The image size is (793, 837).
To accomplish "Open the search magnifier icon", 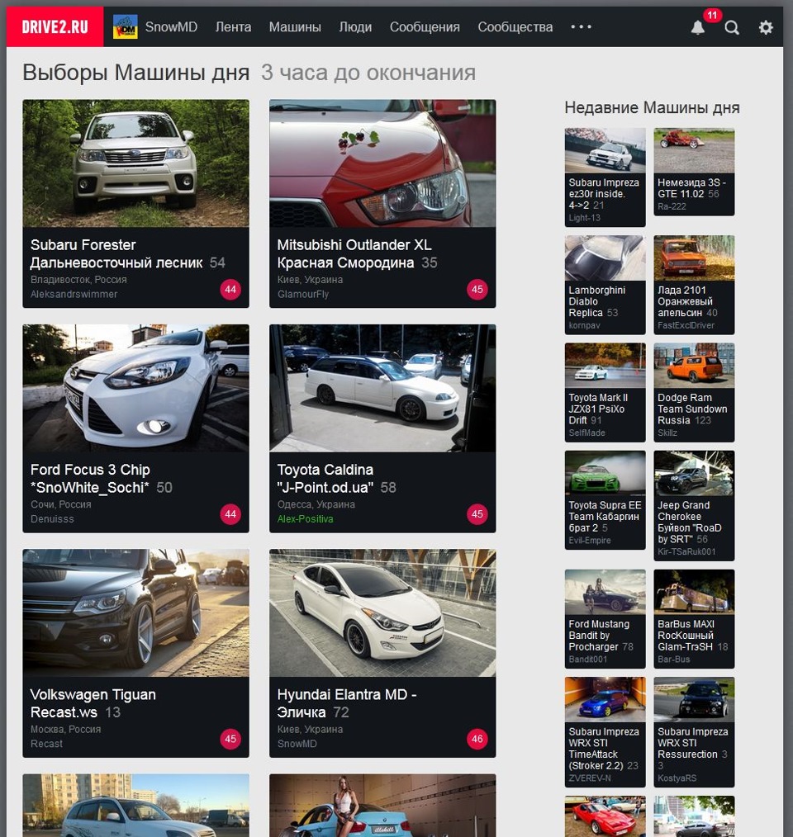I will (x=732, y=27).
